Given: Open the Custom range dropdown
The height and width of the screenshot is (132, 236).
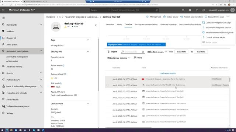Looking at the screenshot, I should 157,52.
